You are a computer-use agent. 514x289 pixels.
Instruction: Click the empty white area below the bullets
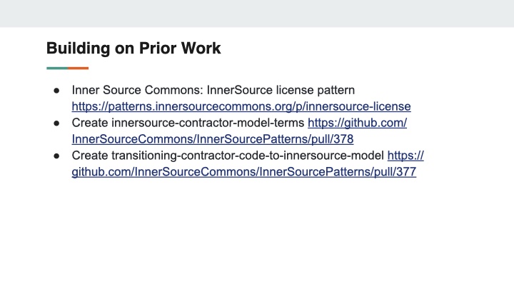257,233
